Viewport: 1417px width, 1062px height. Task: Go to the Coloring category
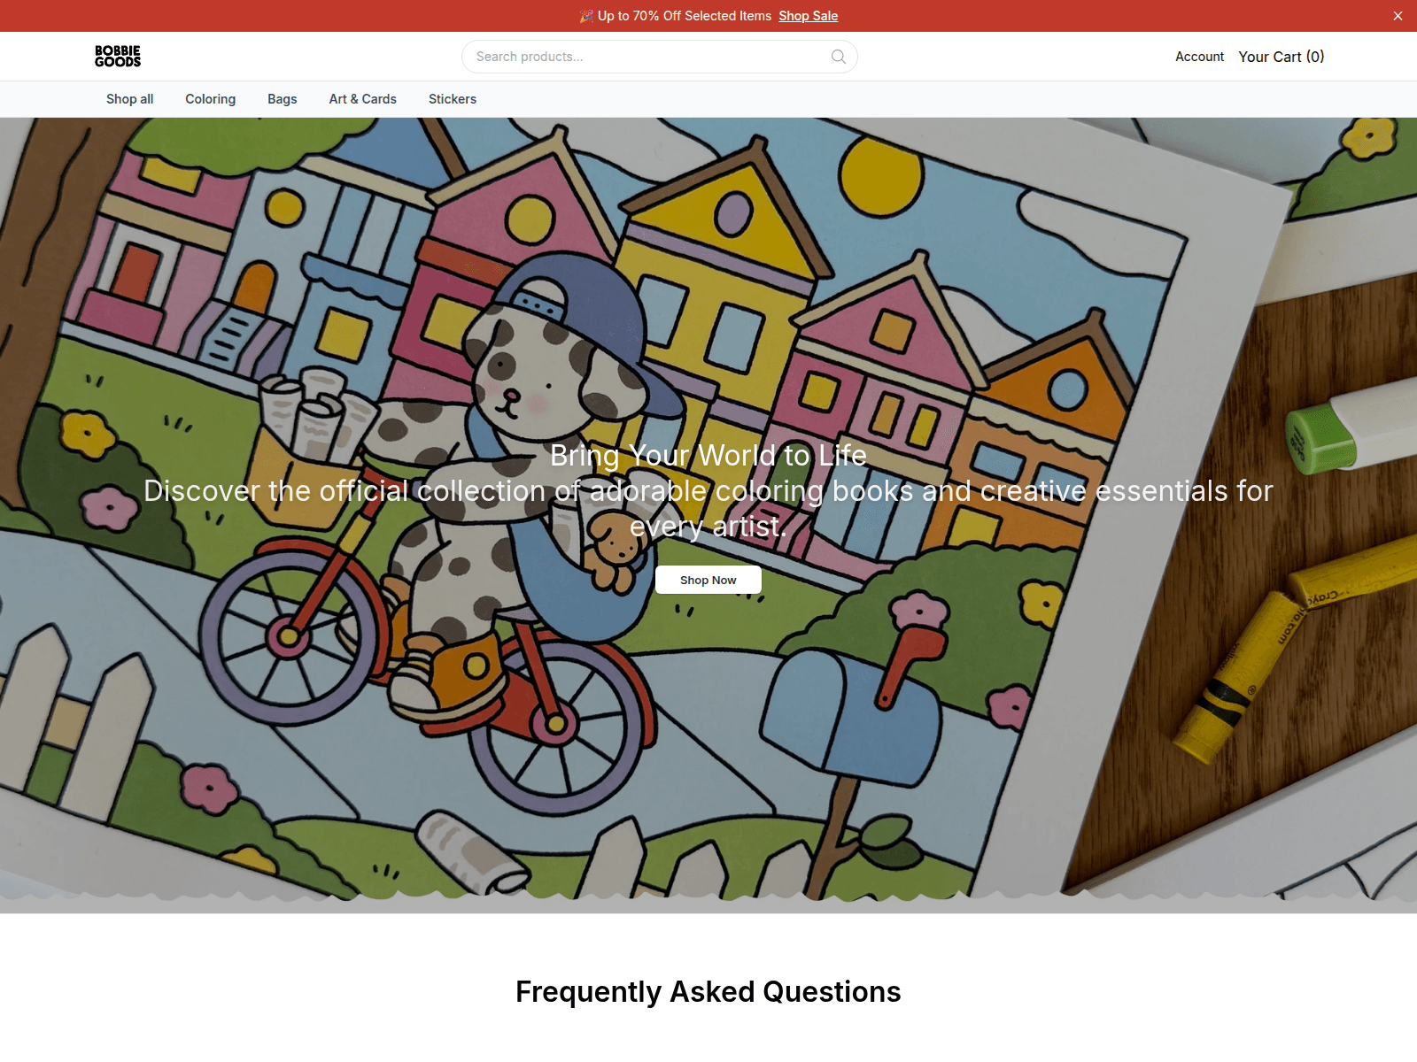point(210,99)
